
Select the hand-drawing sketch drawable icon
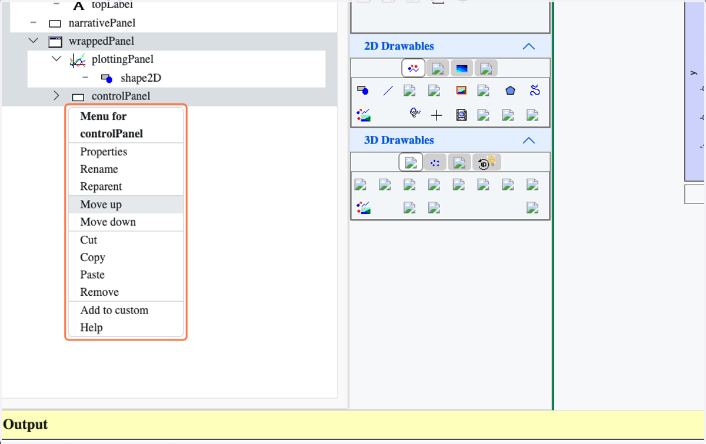click(415, 113)
